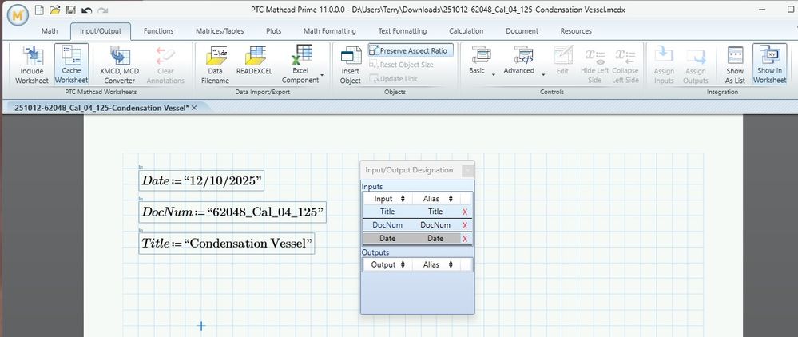This screenshot has height=337, width=798.
Task: Click Hide Left Side
Action: tap(594, 65)
